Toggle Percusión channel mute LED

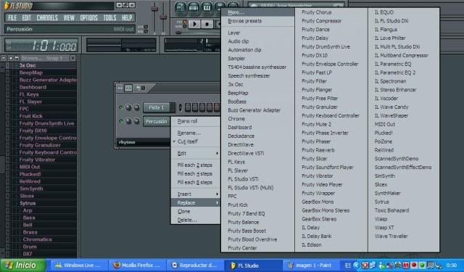tap(121, 121)
